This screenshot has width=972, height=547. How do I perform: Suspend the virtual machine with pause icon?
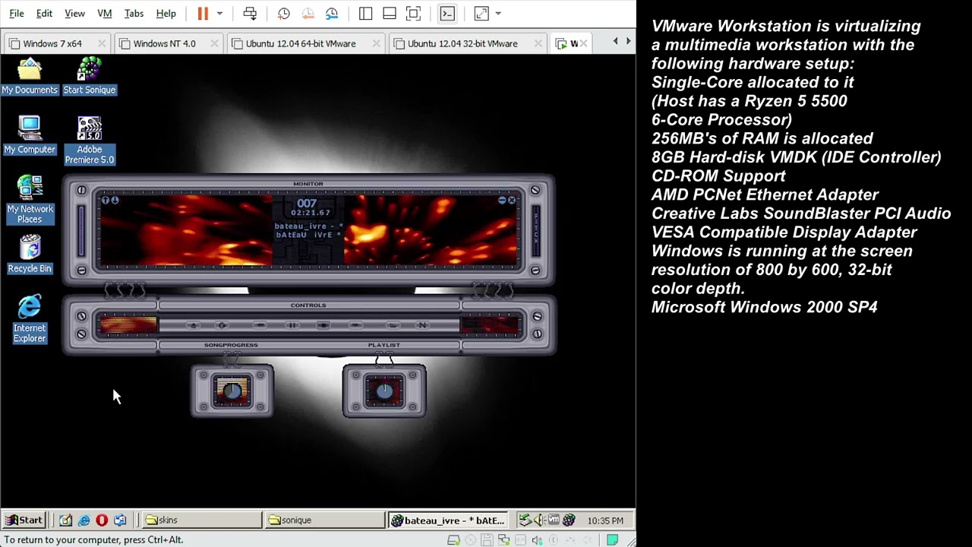pyautogui.click(x=203, y=14)
